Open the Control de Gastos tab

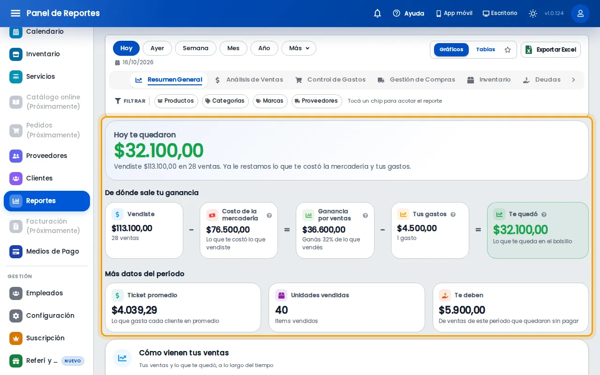[x=330, y=80]
